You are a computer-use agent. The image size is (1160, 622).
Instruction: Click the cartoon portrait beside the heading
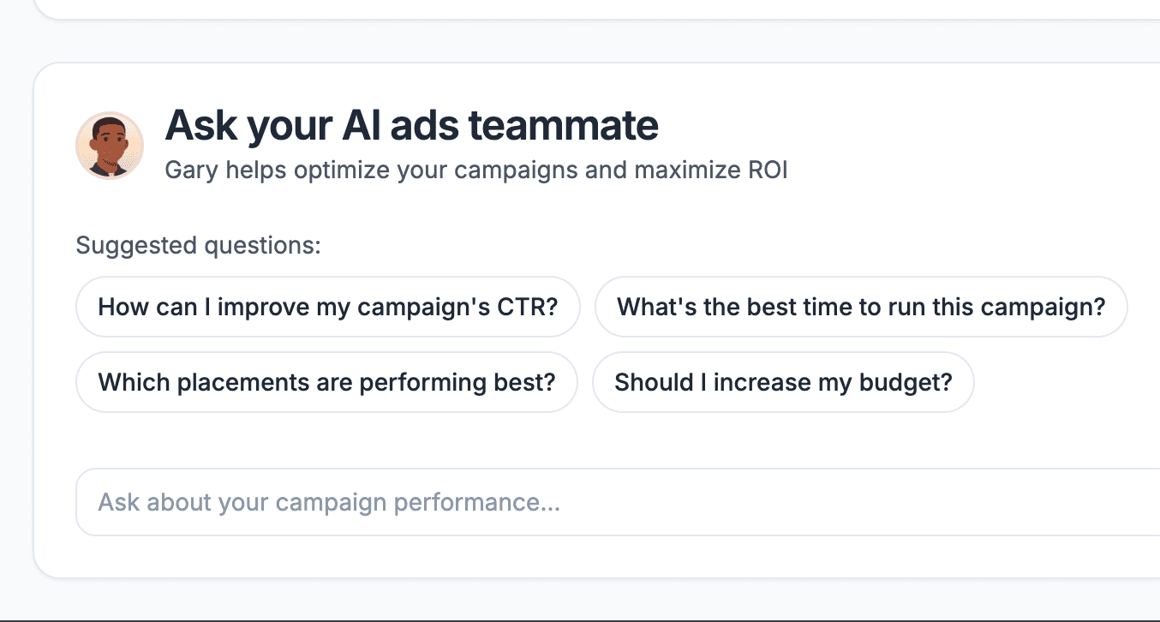(110, 146)
